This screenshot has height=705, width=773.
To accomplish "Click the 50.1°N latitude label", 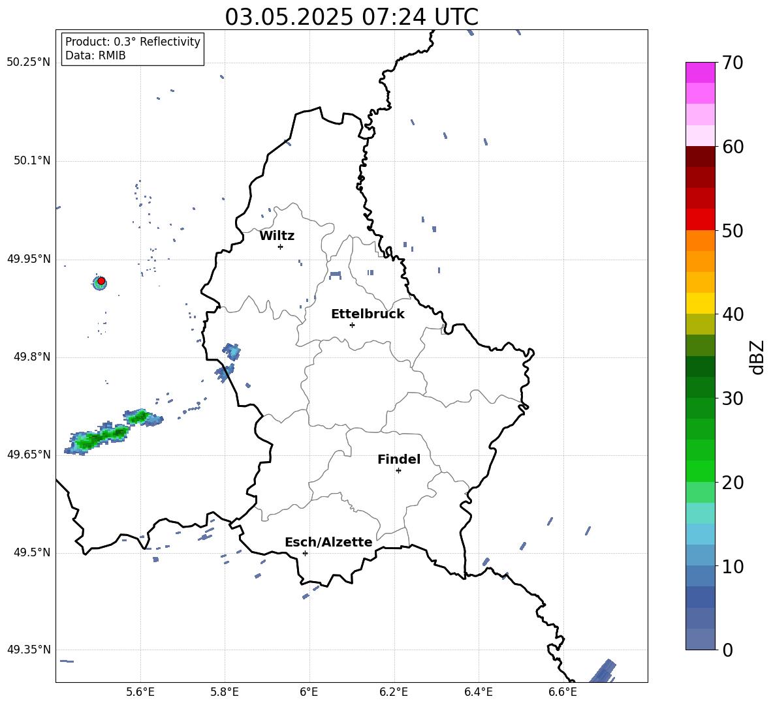I will tap(31, 161).
